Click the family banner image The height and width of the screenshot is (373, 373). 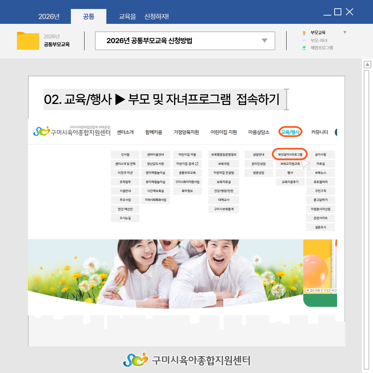165,273
